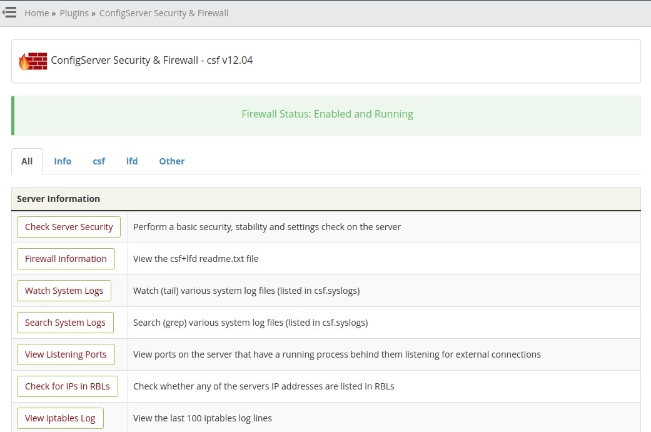Screen dimensions: 651x432
Task: Go to the Plugins breadcrumb link
Action: 74,13
